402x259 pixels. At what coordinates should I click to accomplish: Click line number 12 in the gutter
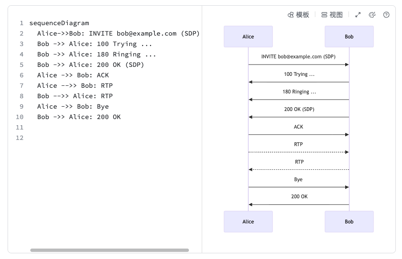(x=19, y=138)
